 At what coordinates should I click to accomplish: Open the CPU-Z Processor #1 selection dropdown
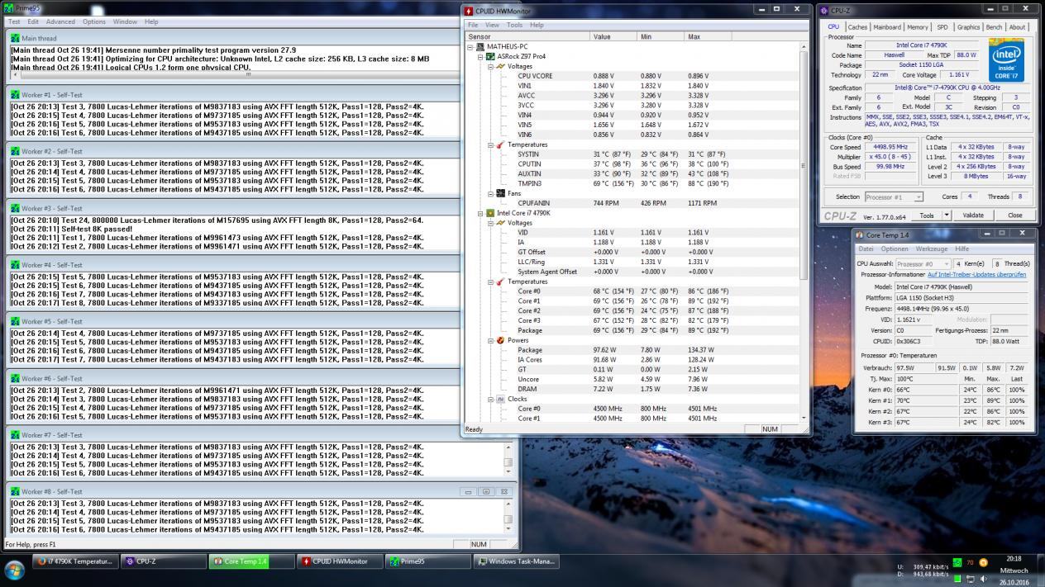pyautogui.click(x=894, y=197)
